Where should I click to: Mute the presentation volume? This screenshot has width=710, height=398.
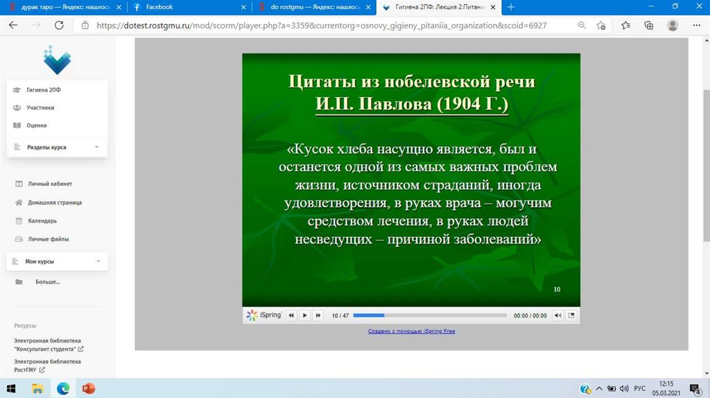coord(558,315)
